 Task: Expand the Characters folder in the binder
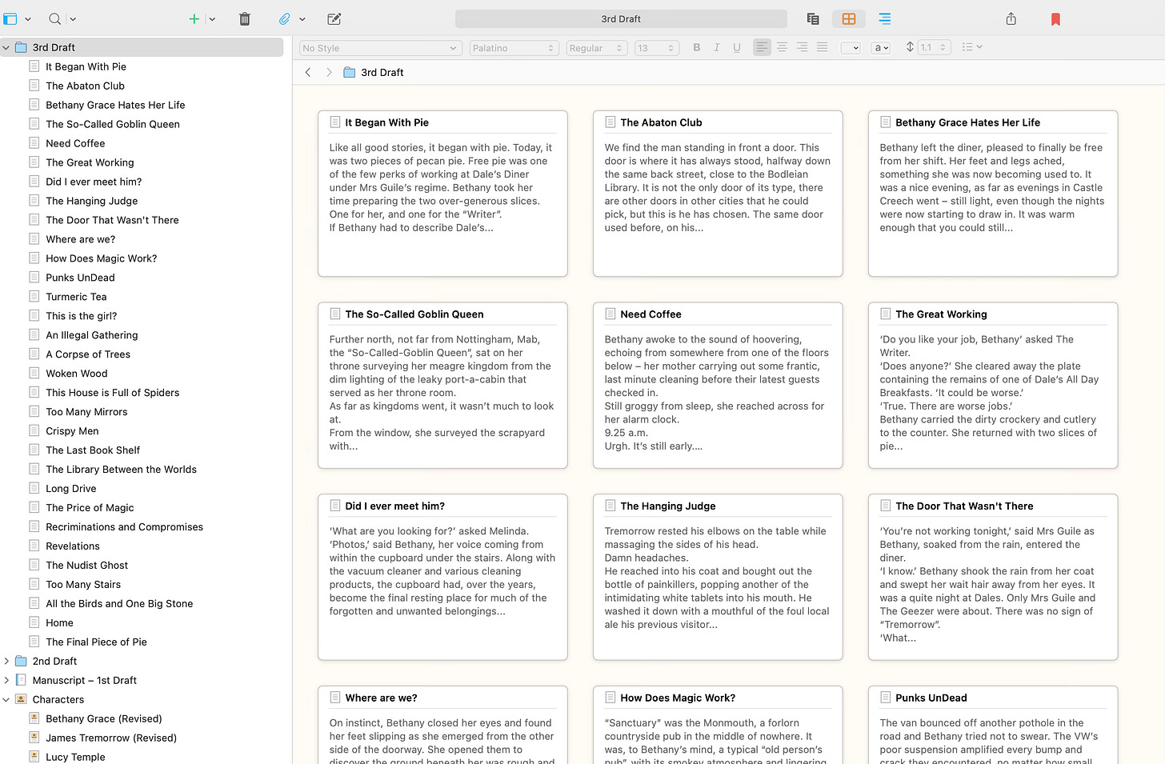pos(7,698)
